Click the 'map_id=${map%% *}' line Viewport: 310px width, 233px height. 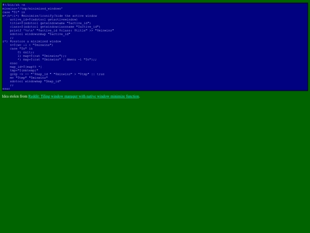26,67
